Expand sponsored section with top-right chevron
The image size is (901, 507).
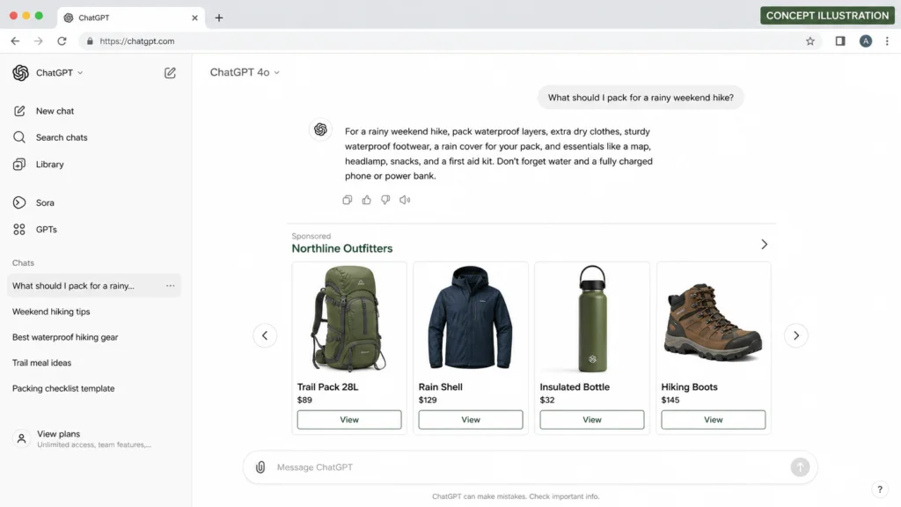(765, 245)
